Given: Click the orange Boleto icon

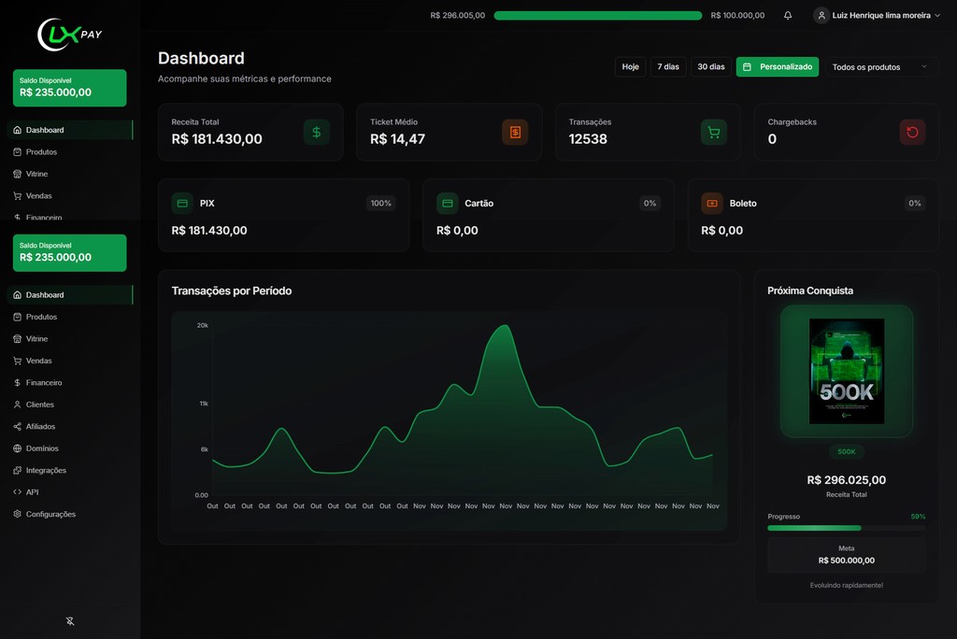Looking at the screenshot, I should coord(711,204).
